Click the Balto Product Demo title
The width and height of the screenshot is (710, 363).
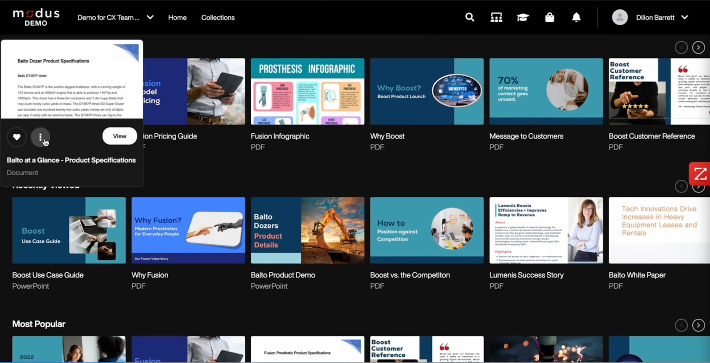[283, 275]
